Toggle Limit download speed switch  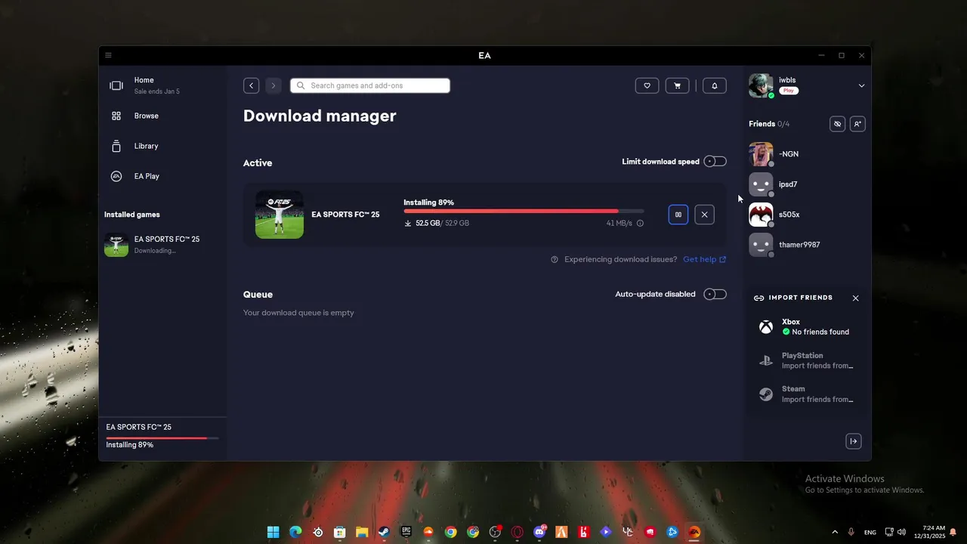tap(715, 161)
